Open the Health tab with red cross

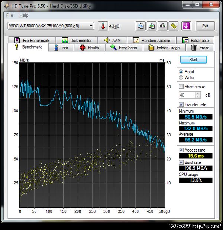click(x=89, y=48)
